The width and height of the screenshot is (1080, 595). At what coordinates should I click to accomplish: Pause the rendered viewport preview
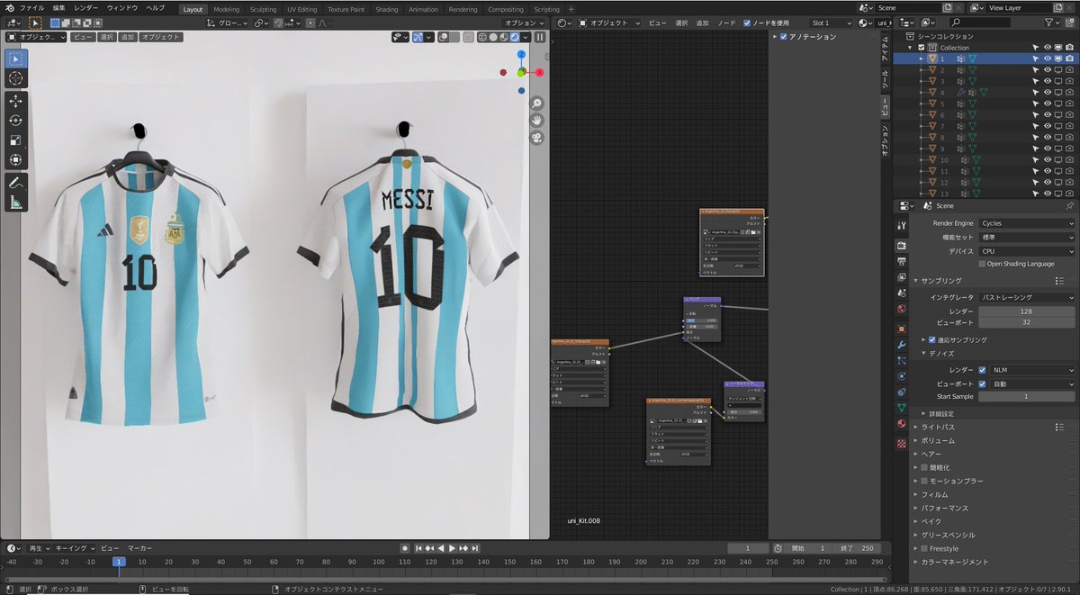(x=540, y=37)
